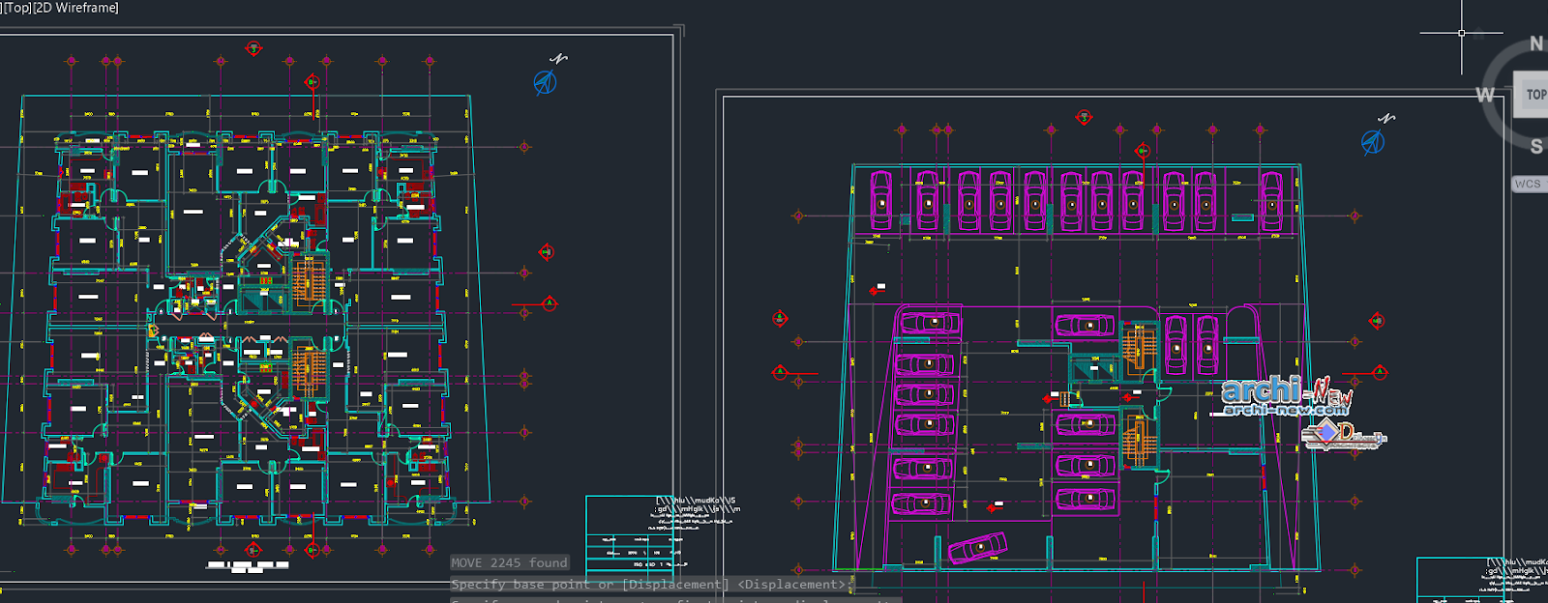Open the WCS coordinate system dropdown
Screen dimensions: 1548x603
click(x=1530, y=184)
